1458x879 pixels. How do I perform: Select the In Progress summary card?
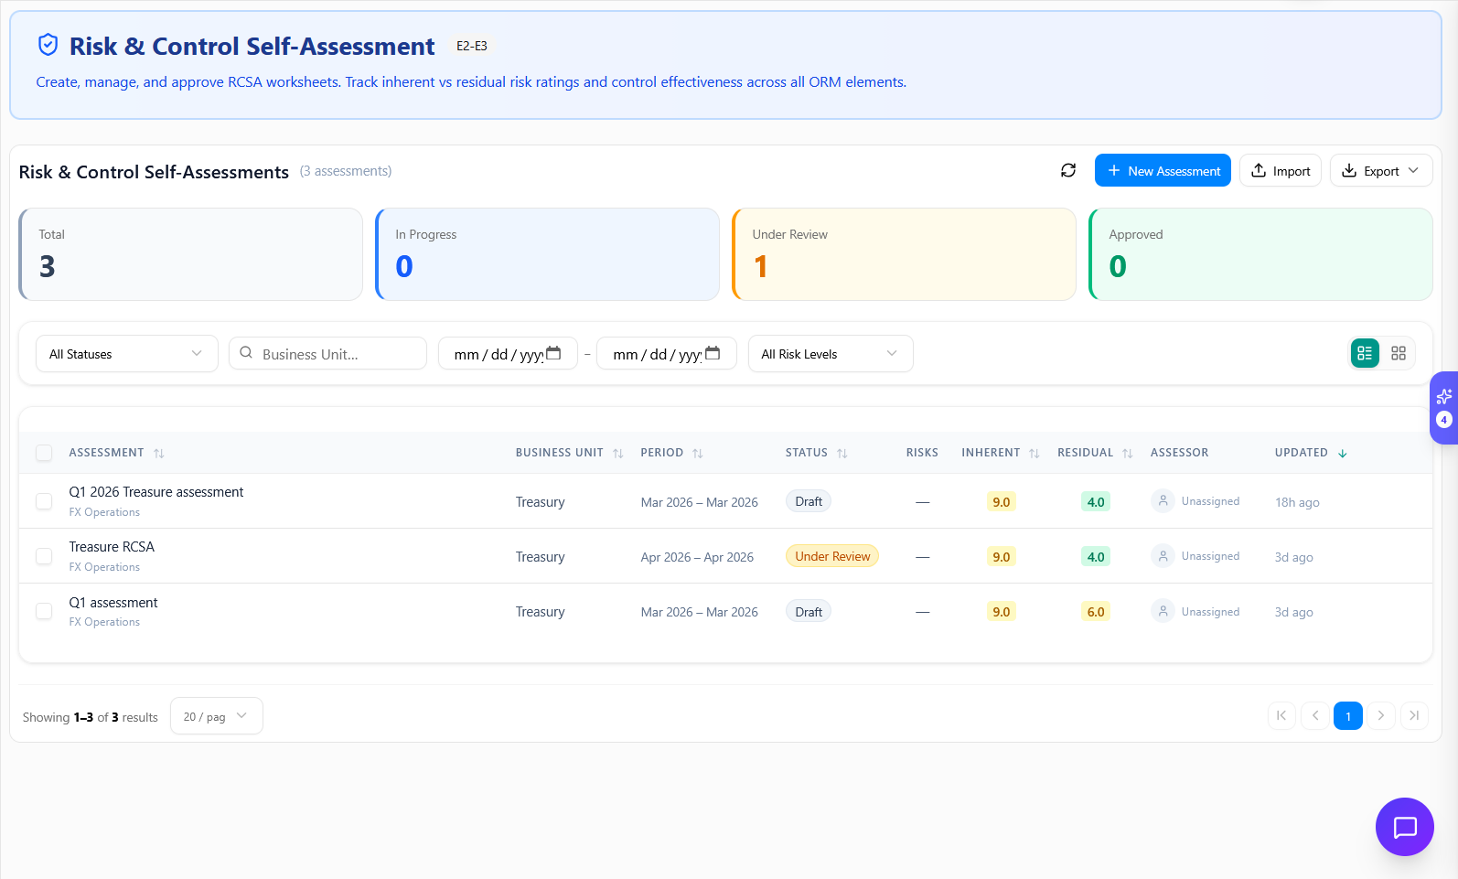(547, 254)
